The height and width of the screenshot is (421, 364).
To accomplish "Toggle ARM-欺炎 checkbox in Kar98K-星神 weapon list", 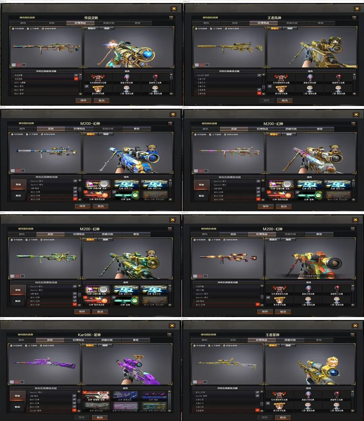I will [x=74, y=396].
